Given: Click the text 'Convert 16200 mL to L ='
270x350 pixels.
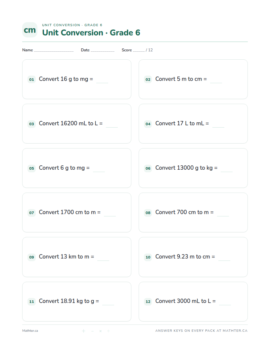Looking at the screenshot, I should (x=71, y=123).
